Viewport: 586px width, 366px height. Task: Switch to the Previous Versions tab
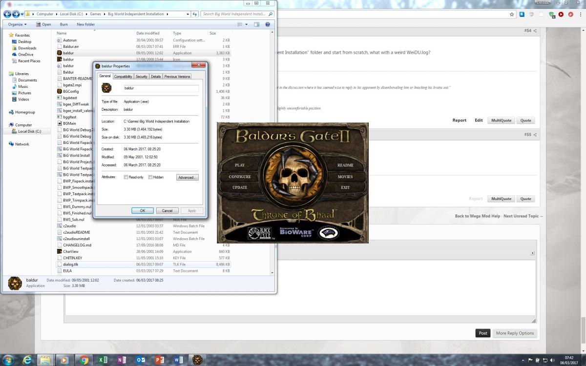click(x=177, y=77)
